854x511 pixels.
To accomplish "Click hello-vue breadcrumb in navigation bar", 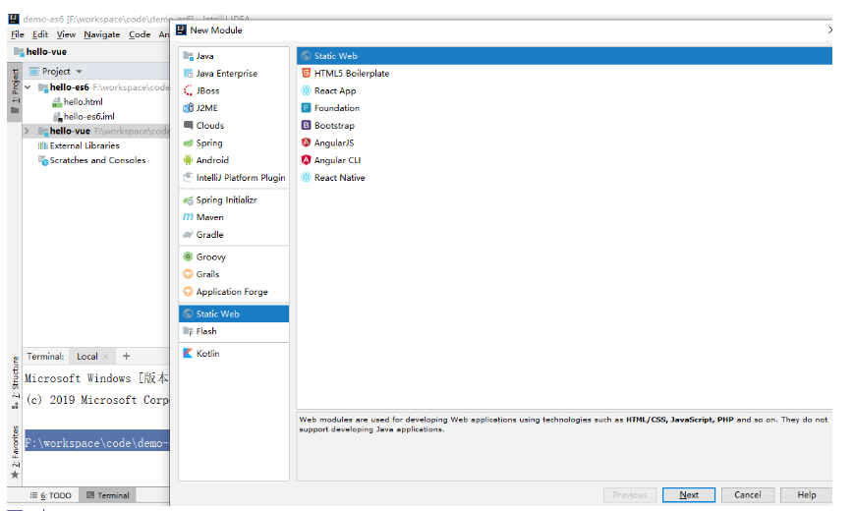I will (x=40, y=52).
